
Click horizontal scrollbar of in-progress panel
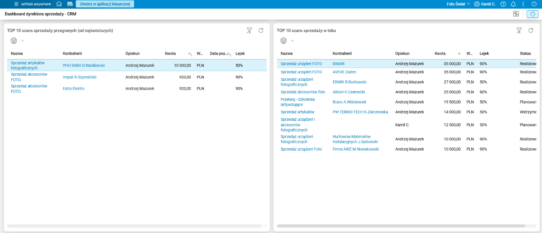tap(401, 226)
